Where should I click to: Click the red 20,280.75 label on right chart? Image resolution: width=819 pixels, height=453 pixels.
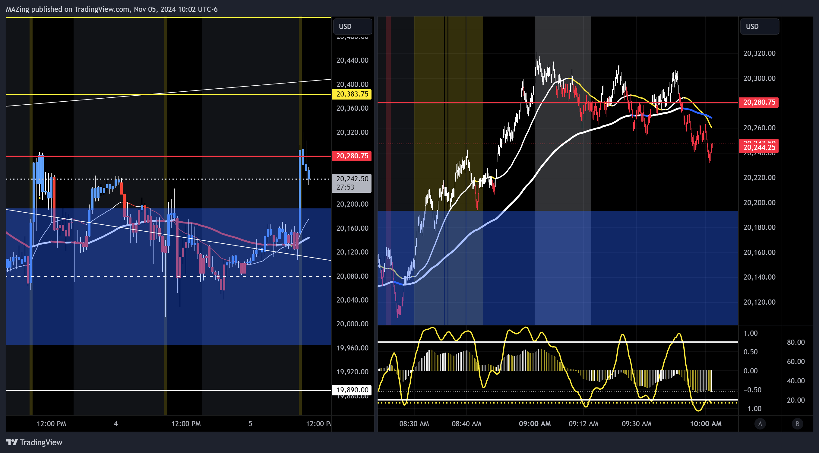click(759, 102)
